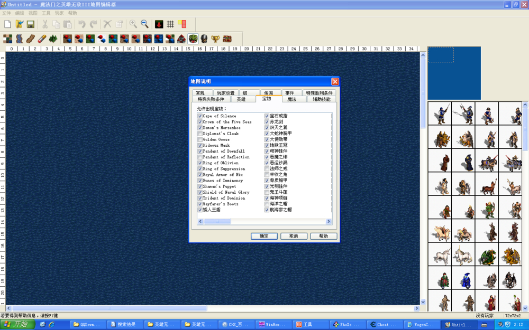Click the zoom in magnifier icon
This screenshot has height=330, width=529.
click(133, 24)
